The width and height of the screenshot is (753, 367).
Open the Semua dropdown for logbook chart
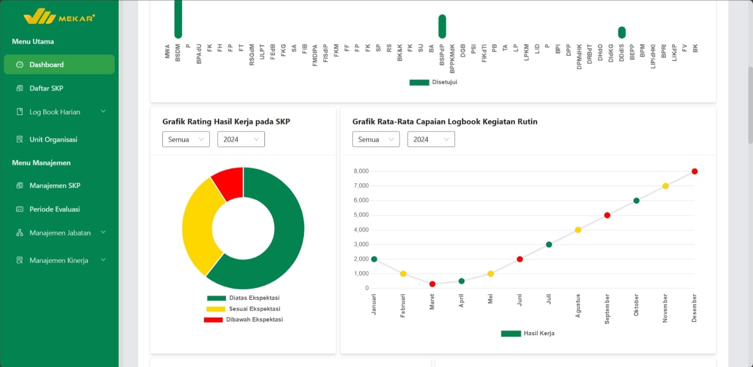(x=376, y=139)
